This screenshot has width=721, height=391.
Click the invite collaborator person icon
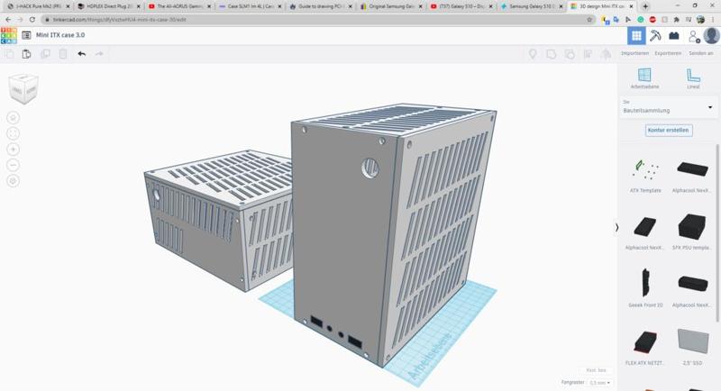point(693,35)
